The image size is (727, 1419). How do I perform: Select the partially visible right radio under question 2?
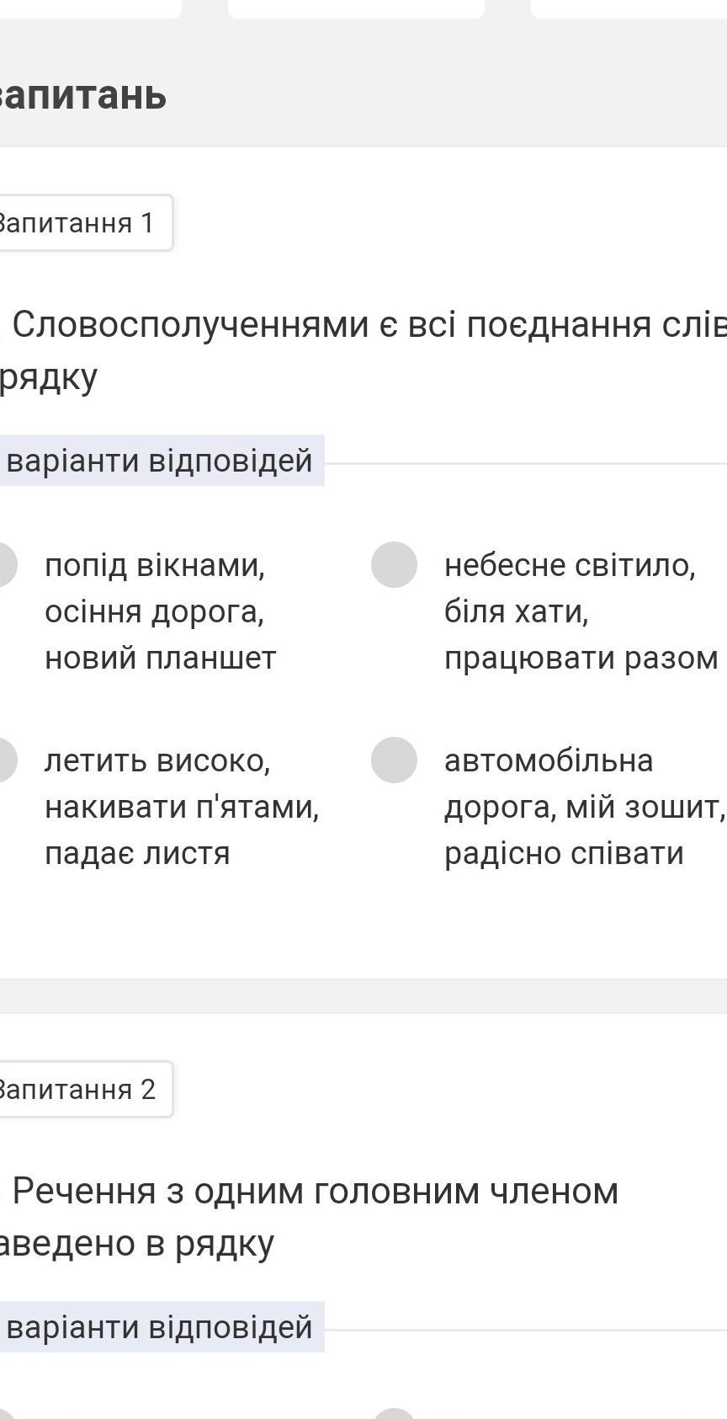point(394,1413)
